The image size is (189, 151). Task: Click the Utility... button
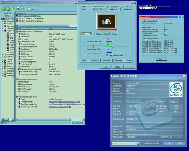[84, 61]
